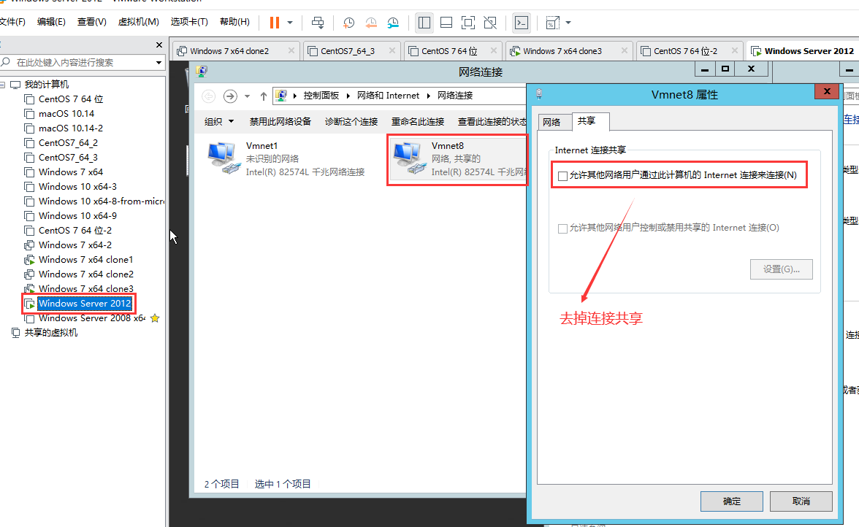
Task: Click Forward arrow in 网络连接 window
Action: pos(230,96)
